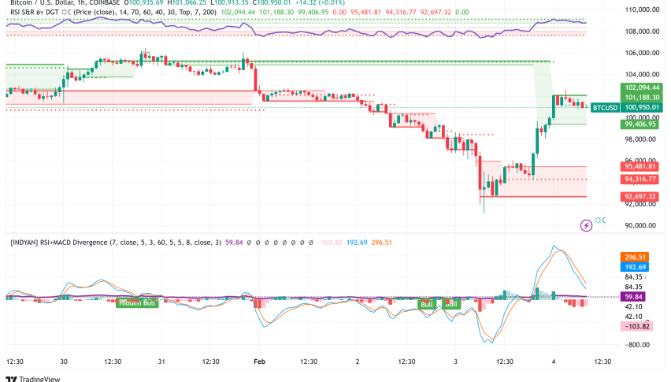Image resolution: width=671 pixels, height=382 pixels.
Task: Click the purple lightning bolt icon
Action: point(586,225)
